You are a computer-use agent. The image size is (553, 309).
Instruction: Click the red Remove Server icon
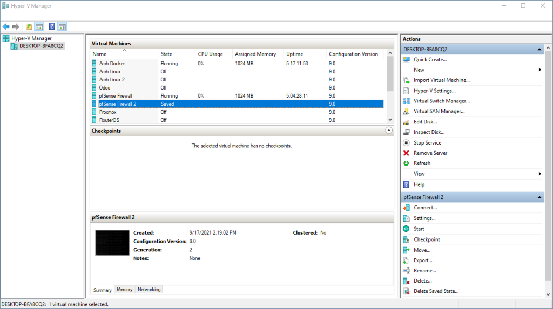[x=406, y=153]
